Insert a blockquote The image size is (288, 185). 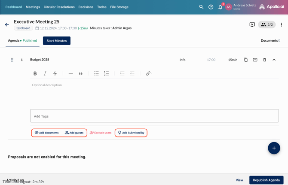click(x=81, y=73)
